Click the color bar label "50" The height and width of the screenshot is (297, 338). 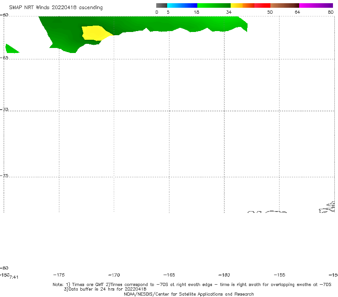270,12
